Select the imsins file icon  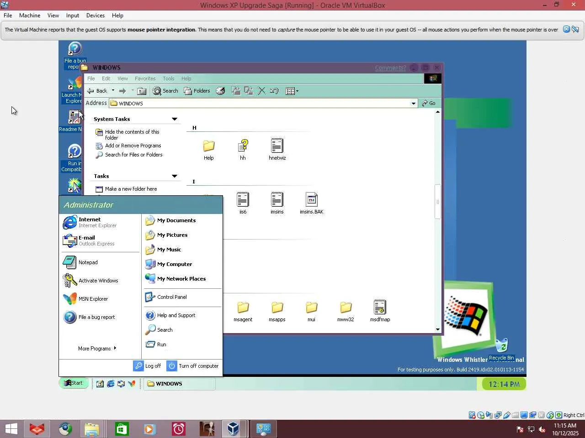(x=277, y=203)
